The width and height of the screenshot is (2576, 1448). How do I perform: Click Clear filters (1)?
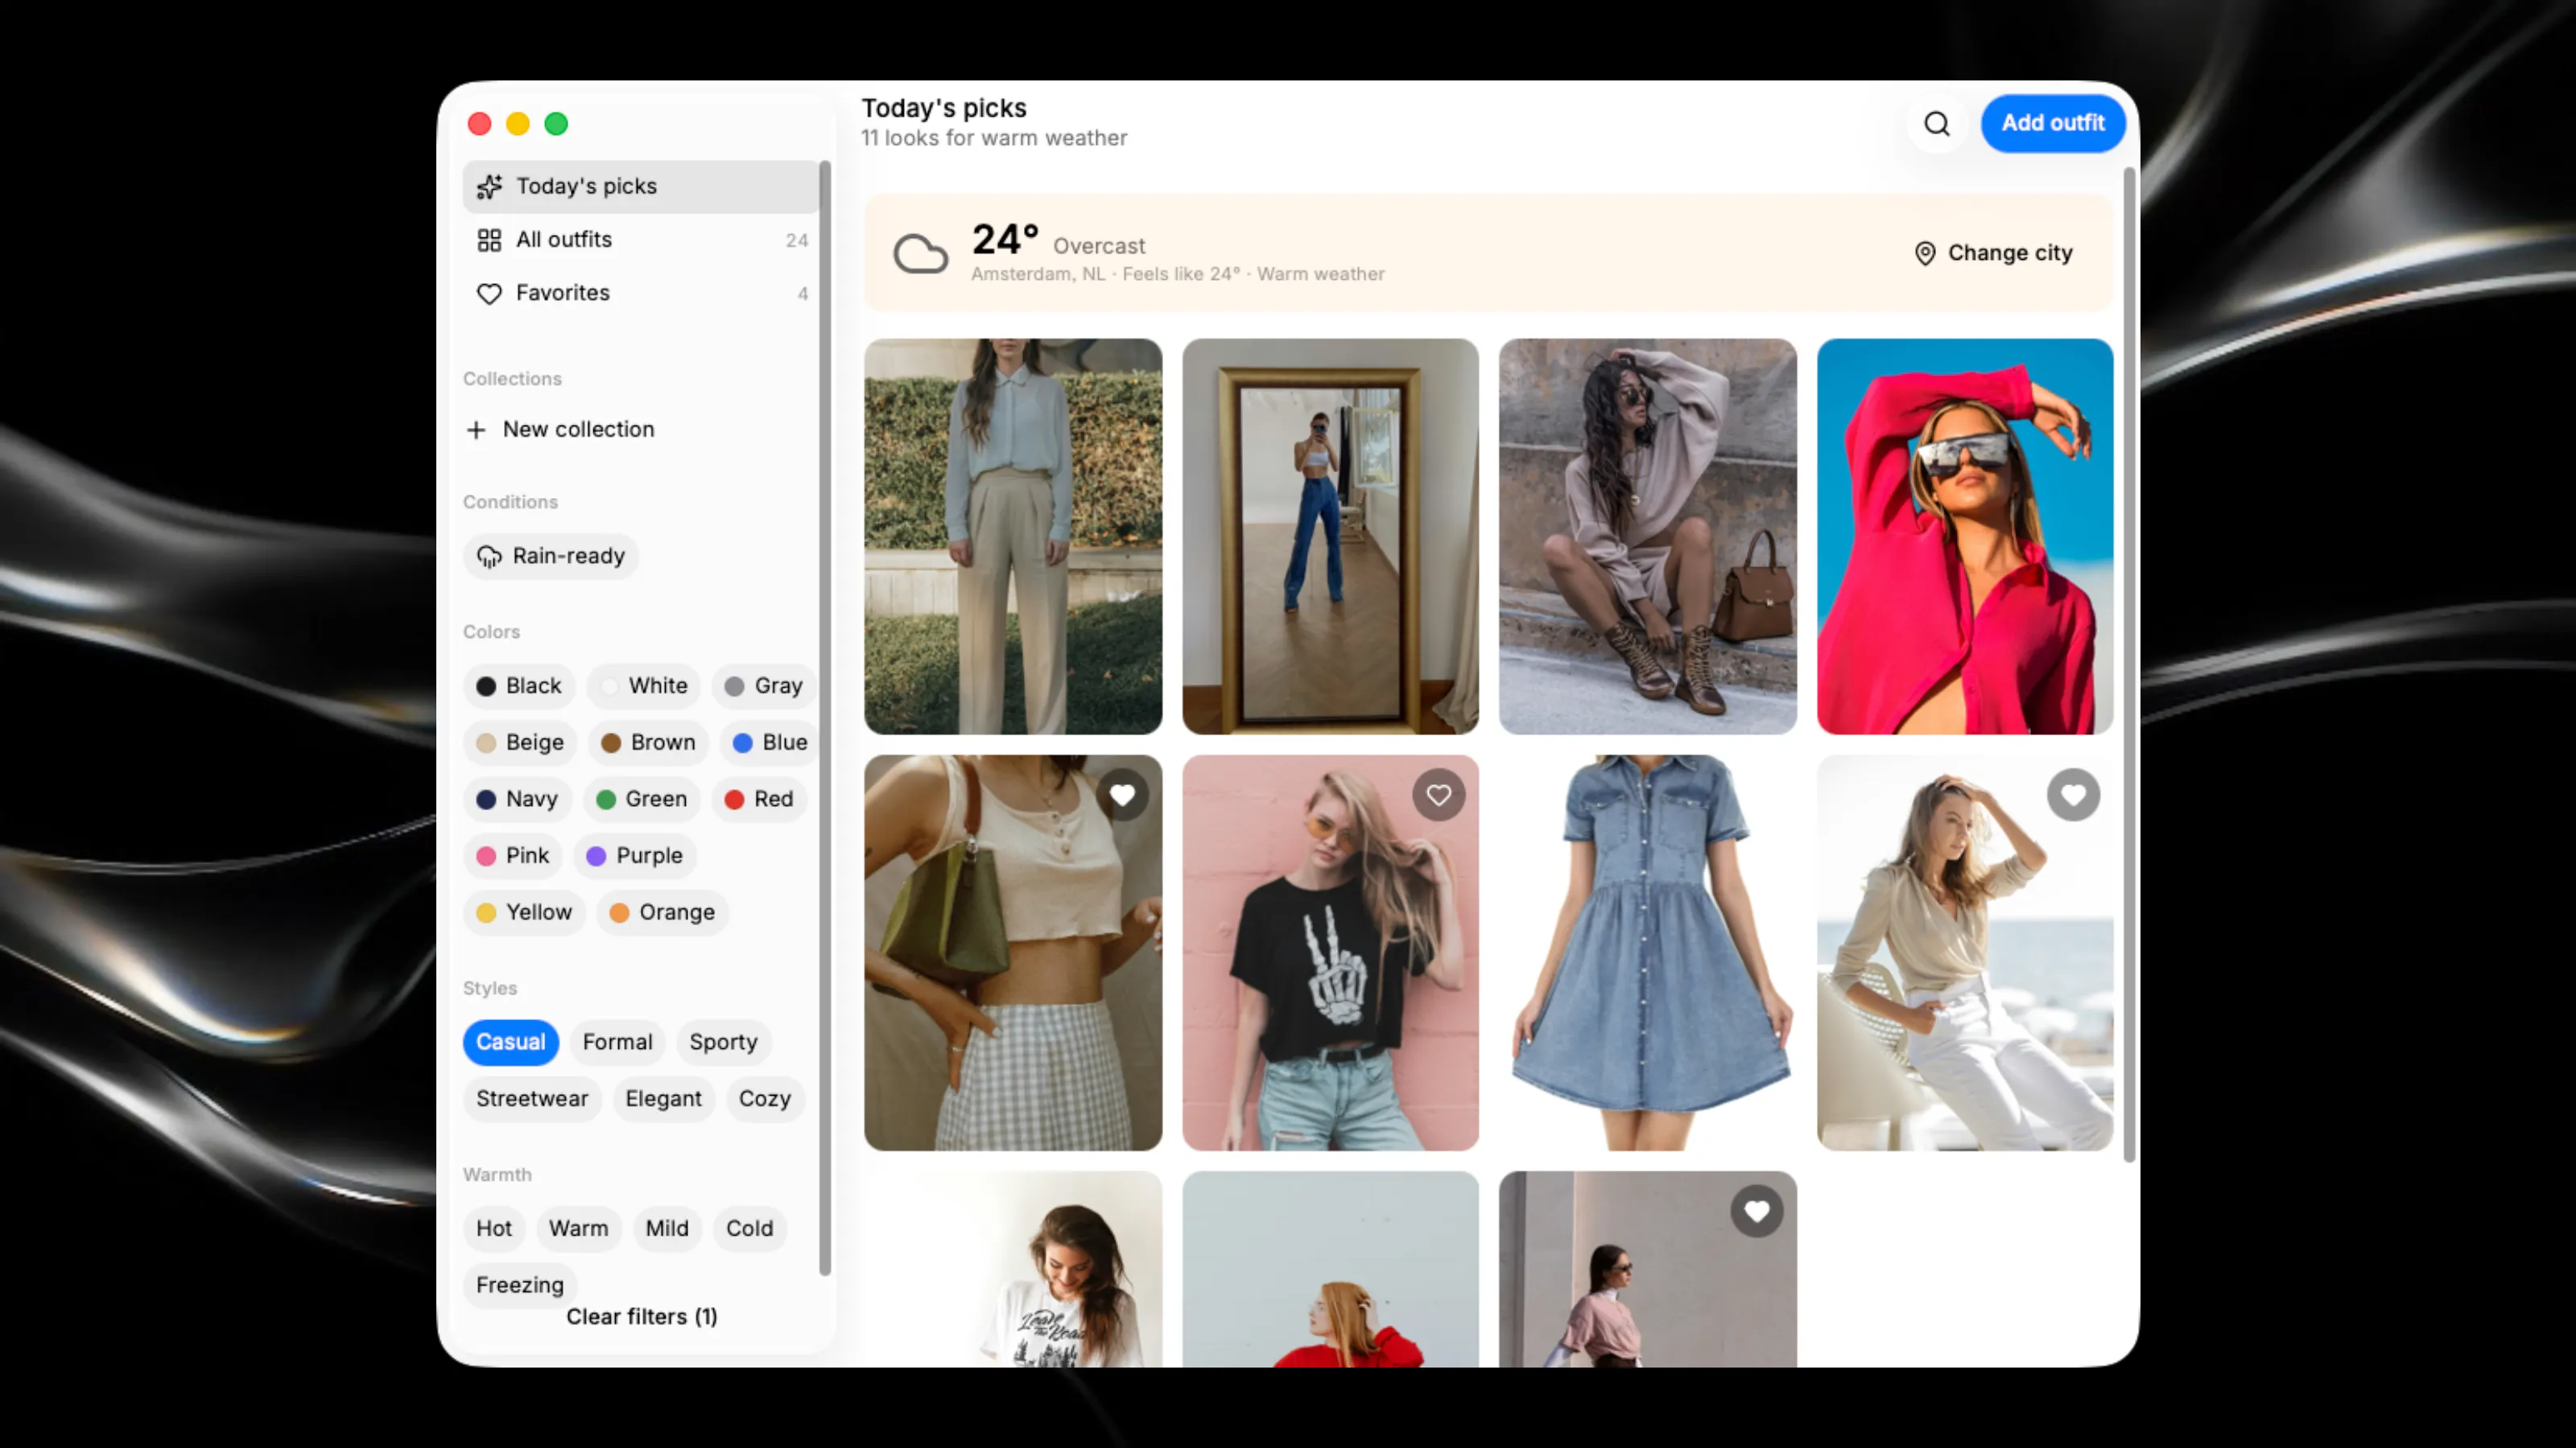[x=642, y=1317]
